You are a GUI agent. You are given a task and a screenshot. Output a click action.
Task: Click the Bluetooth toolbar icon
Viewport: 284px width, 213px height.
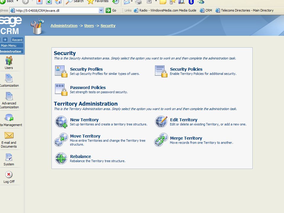191,2
